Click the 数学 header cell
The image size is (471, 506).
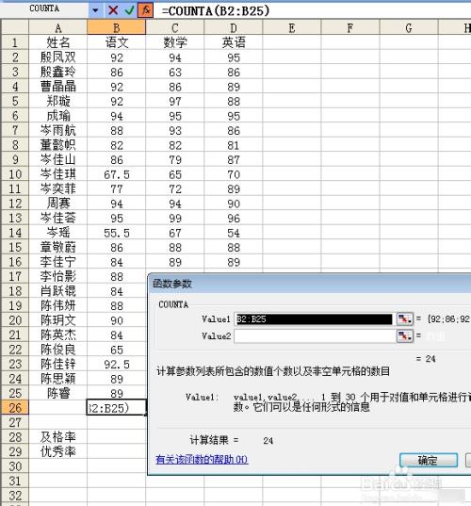[175, 42]
